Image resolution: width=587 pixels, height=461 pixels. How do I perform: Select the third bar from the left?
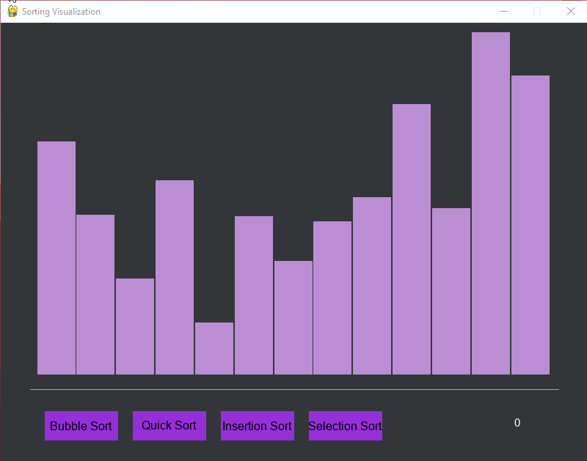[135, 326]
